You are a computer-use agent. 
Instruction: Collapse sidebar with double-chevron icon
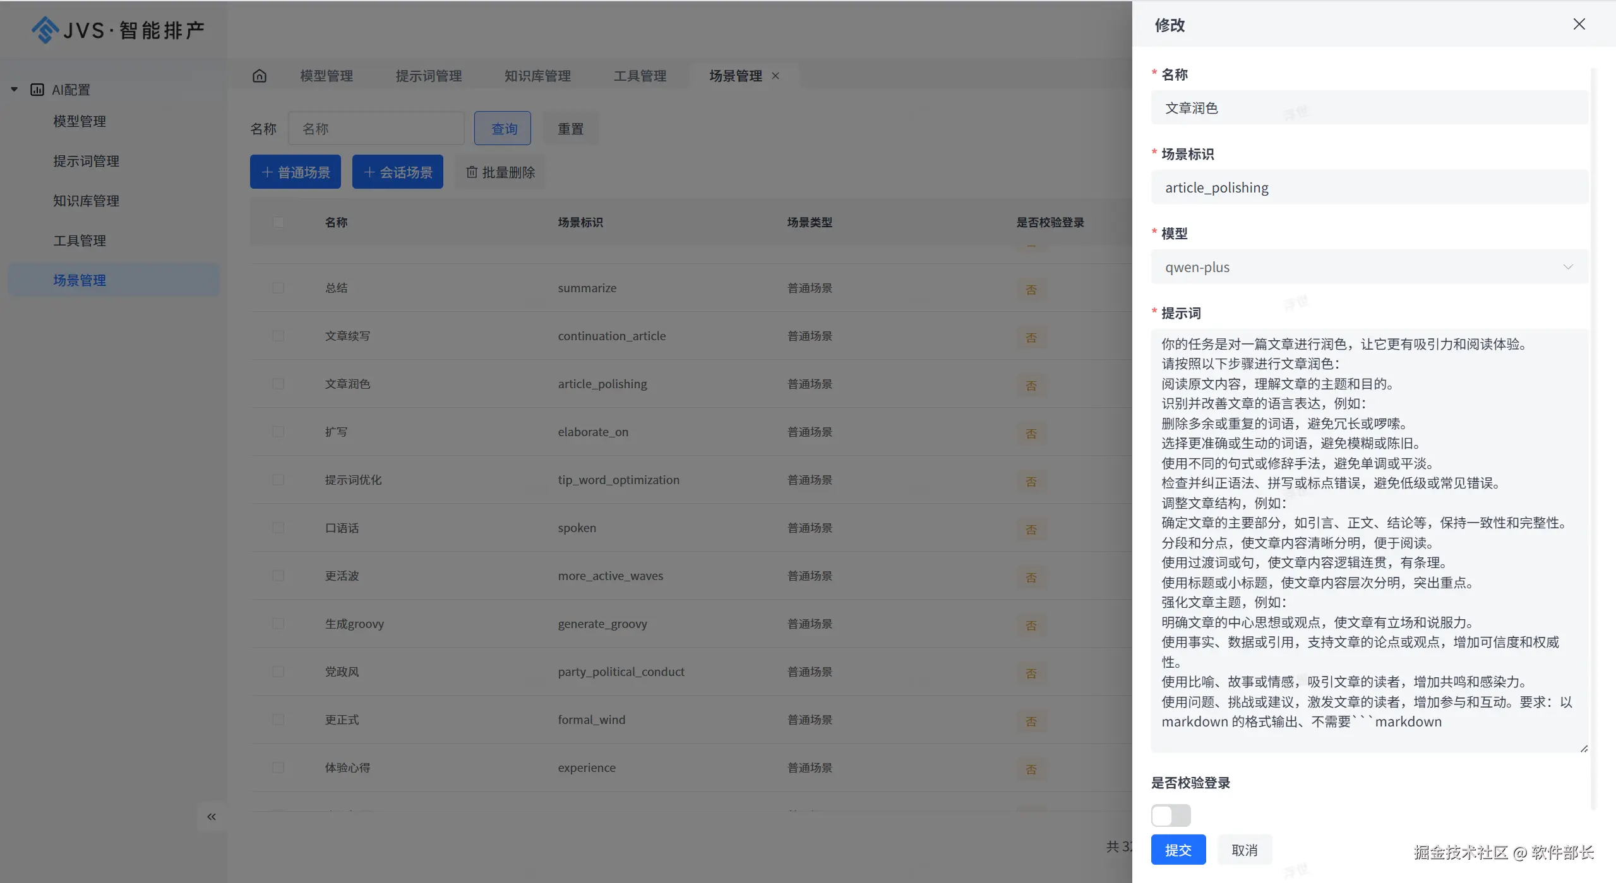tap(212, 817)
